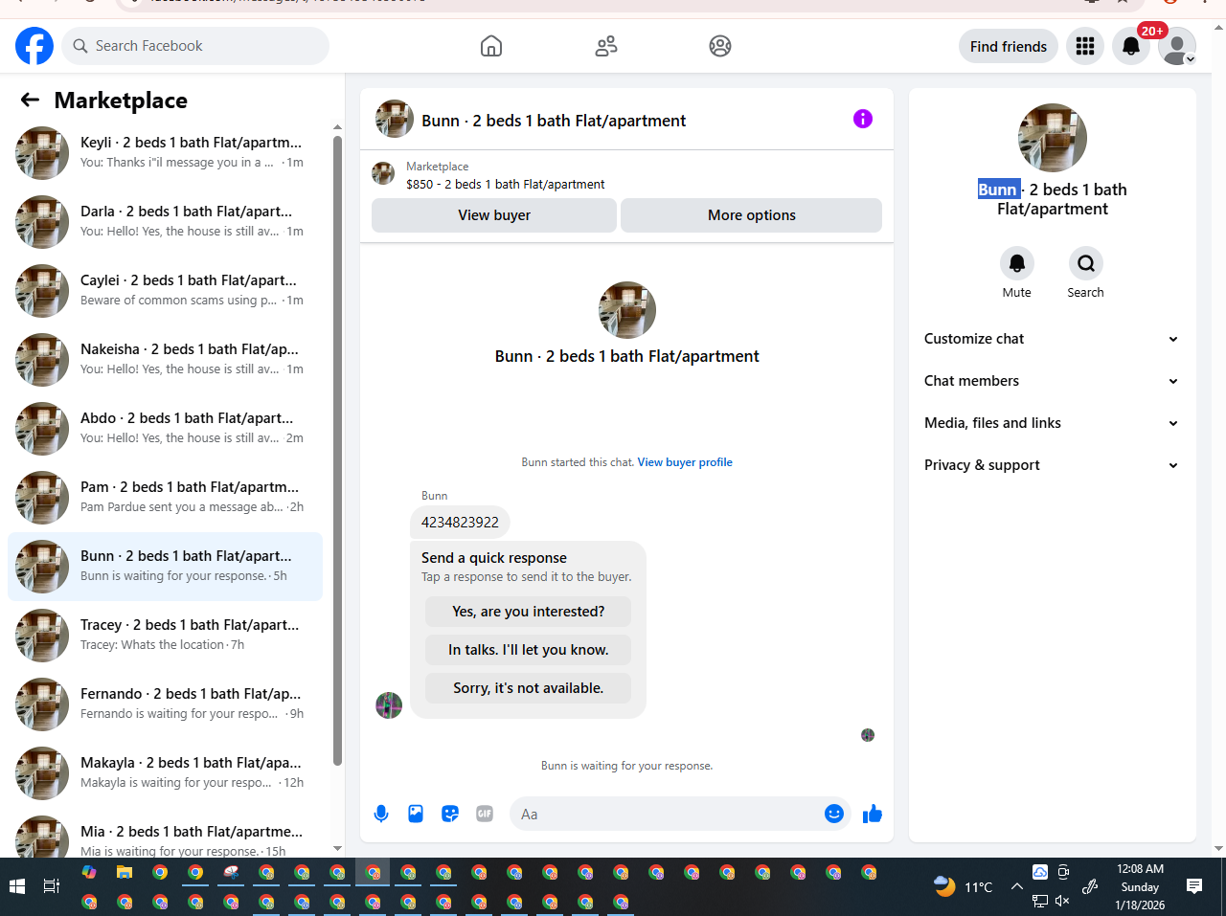Open the Friends tab icon
This screenshot has width=1226, height=916.
coord(606,46)
